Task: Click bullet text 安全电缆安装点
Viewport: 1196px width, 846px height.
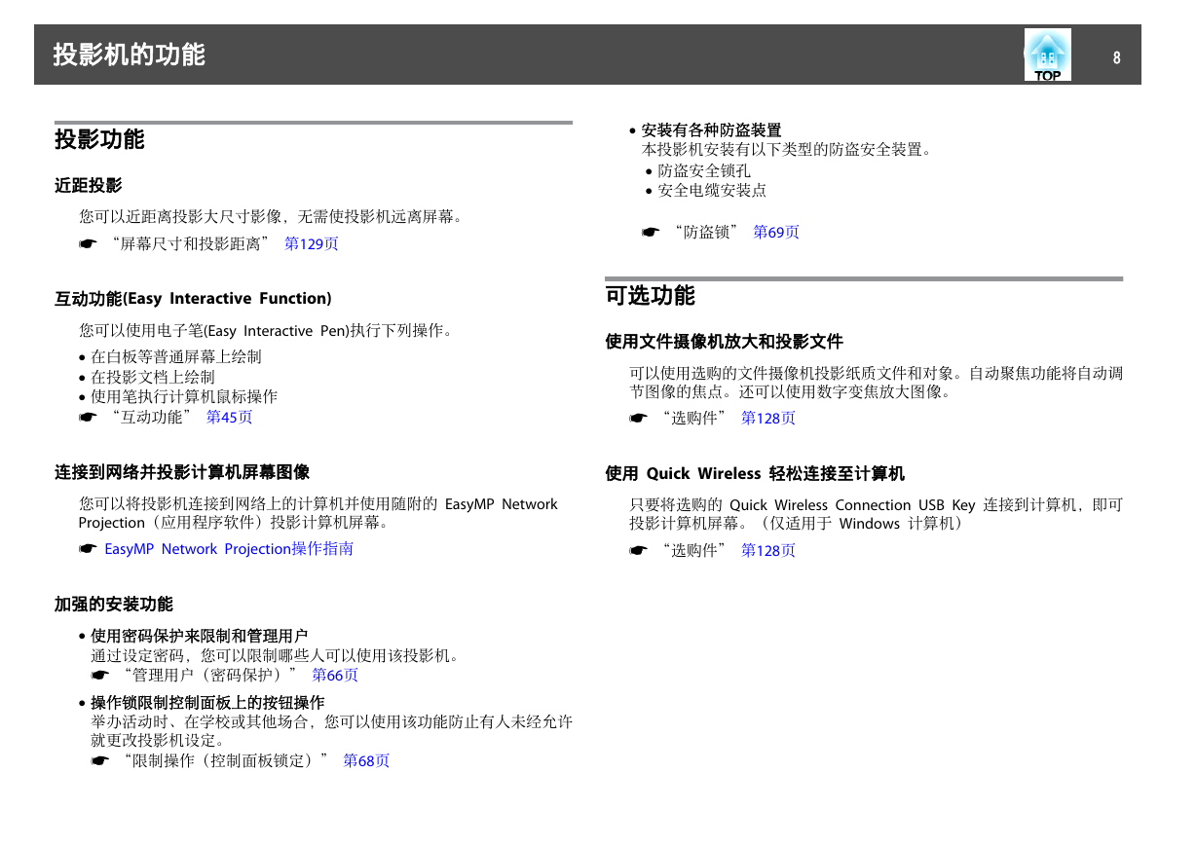Action: click(x=712, y=190)
